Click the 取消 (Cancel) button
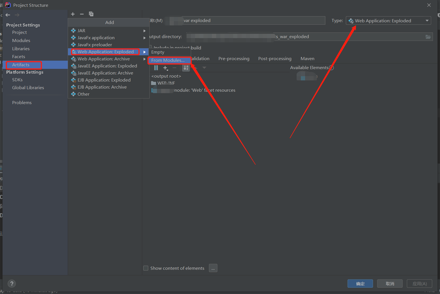This screenshot has height=294, width=440. coord(390,284)
